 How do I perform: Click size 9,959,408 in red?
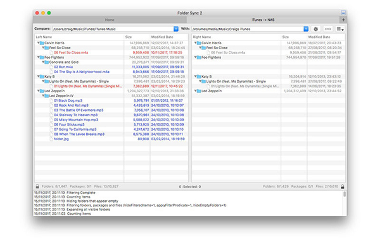[x=141, y=52]
